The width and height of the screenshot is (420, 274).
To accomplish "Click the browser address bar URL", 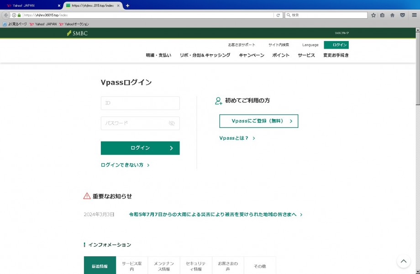I will click(x=148, y=15).
